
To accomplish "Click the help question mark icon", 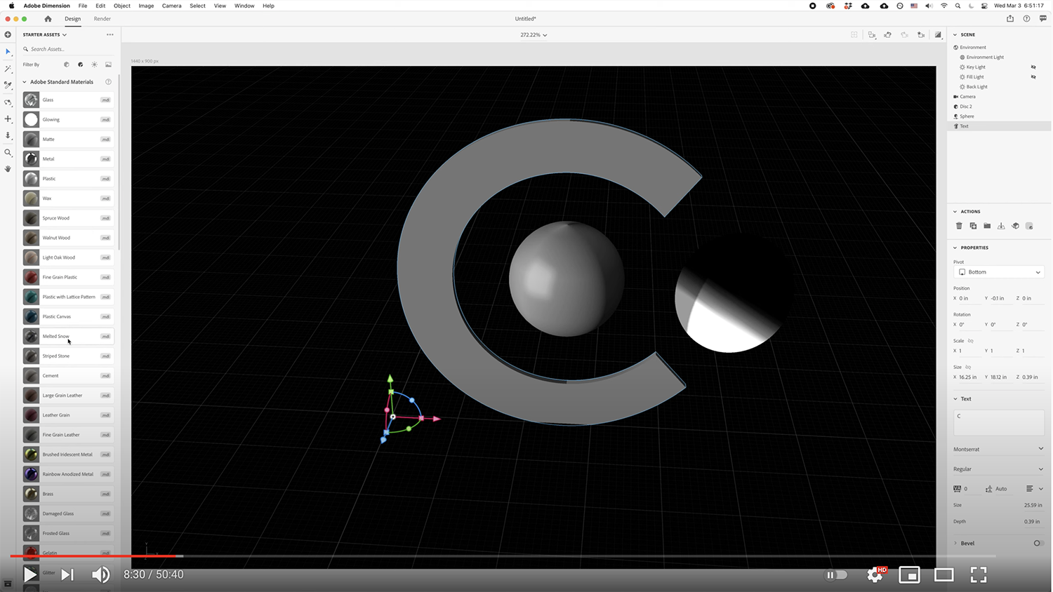I will click(1026, 19).
